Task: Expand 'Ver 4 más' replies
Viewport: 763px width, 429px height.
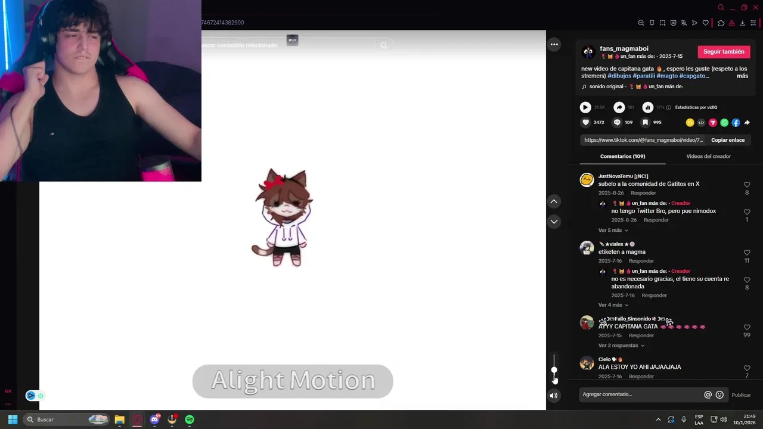Action: [613, 305]
